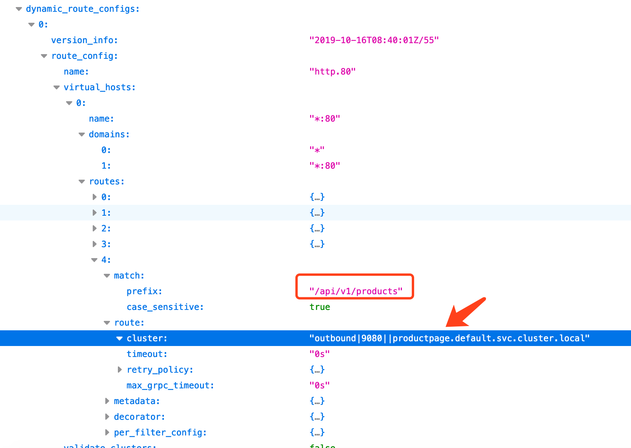Collapse the domains node
631x448 pixels.
click(82, 135)
